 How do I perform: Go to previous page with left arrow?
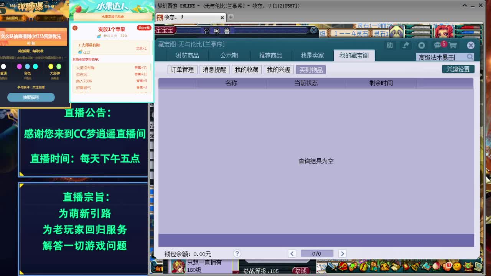coord(292,253)
